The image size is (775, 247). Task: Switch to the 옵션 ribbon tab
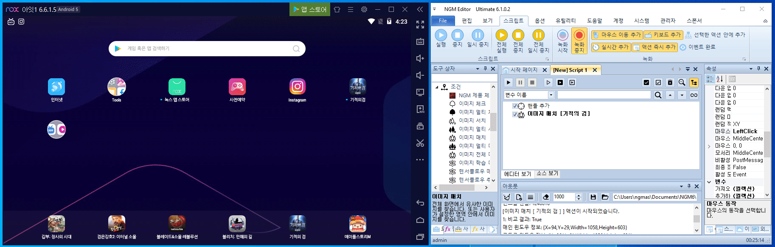(x=540, y=21)
